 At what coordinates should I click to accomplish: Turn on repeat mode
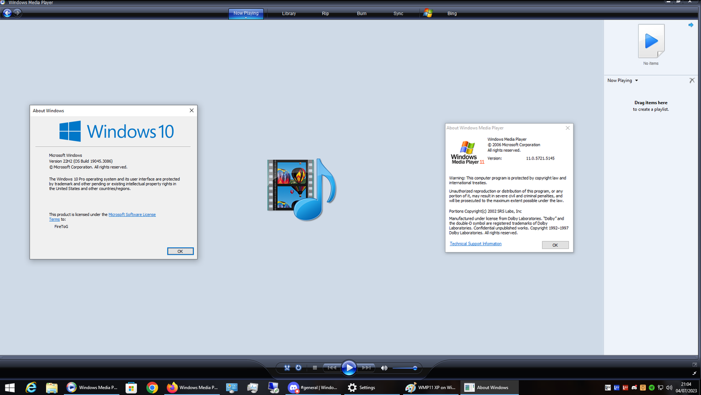click(298, 368)
